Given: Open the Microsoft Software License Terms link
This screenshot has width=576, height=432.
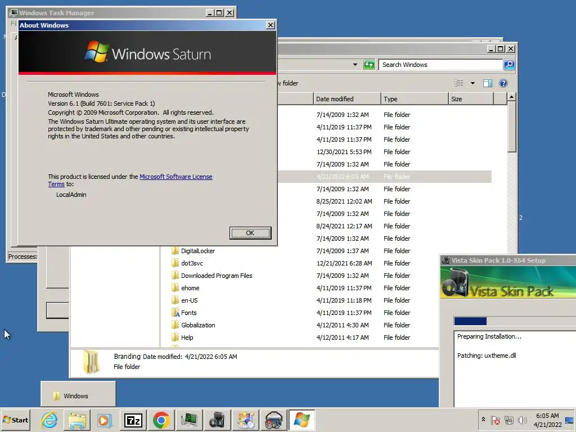Looking at the screenshot, I should point(175,177).
